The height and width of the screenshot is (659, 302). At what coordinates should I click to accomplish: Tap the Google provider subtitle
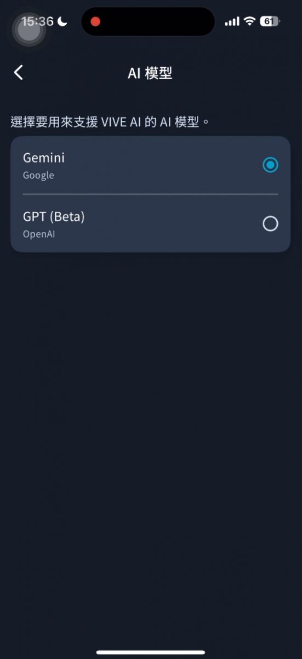(38, 176)
